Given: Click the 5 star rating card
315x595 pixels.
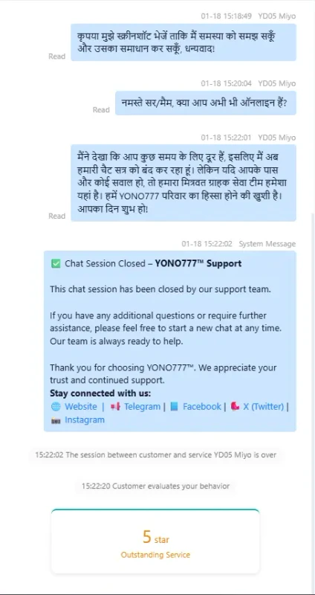Looking at the screenshot, I should pyautogui.click(x=155, y=541).
